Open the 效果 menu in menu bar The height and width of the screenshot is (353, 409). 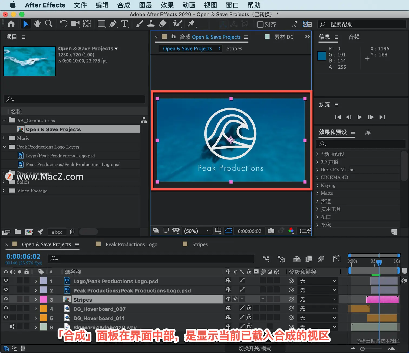[167, 5]
